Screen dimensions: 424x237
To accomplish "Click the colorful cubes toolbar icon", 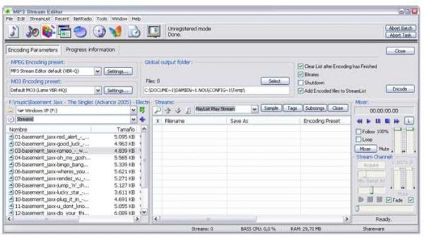I will (49, 31).
